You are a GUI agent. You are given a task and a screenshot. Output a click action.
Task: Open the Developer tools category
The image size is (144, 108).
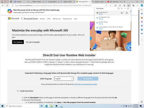[x=67, y=19]
